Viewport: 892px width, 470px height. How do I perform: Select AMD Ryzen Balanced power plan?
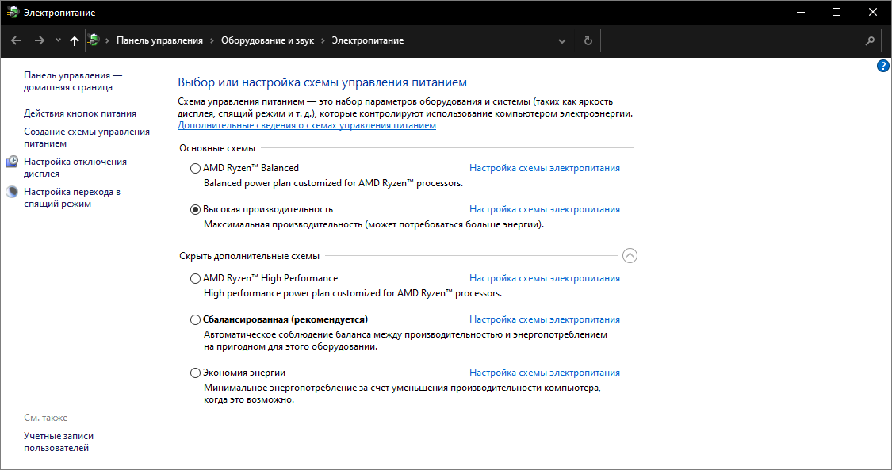pos(196,168)
